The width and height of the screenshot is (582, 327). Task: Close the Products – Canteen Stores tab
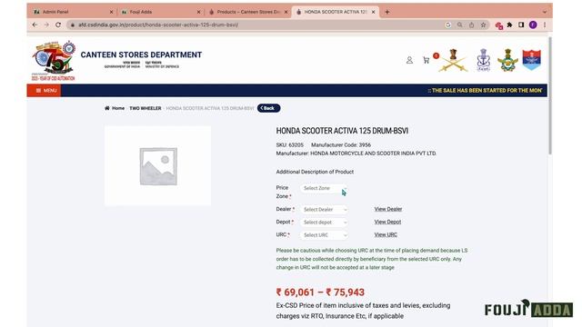pyautogui.click(x=286, y=12)
